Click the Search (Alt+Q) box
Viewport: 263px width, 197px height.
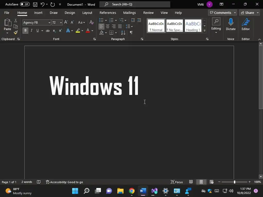coord(135,4)
